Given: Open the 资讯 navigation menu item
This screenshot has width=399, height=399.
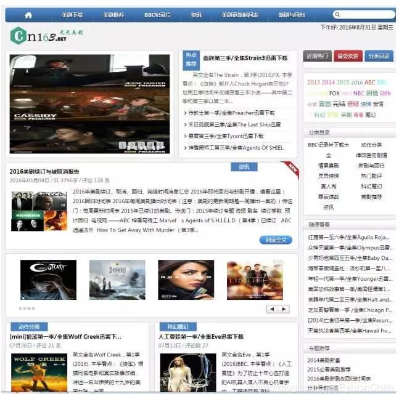Looking at the screenshot, I should tap(196, 15).
